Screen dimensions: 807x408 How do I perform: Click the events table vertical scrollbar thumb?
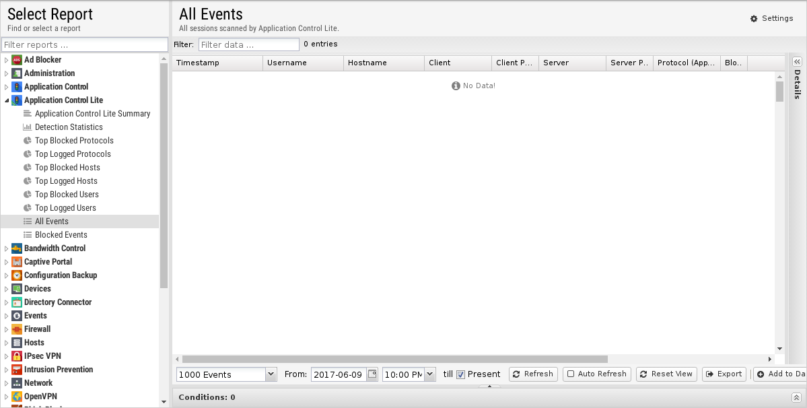tap(779, 92)
